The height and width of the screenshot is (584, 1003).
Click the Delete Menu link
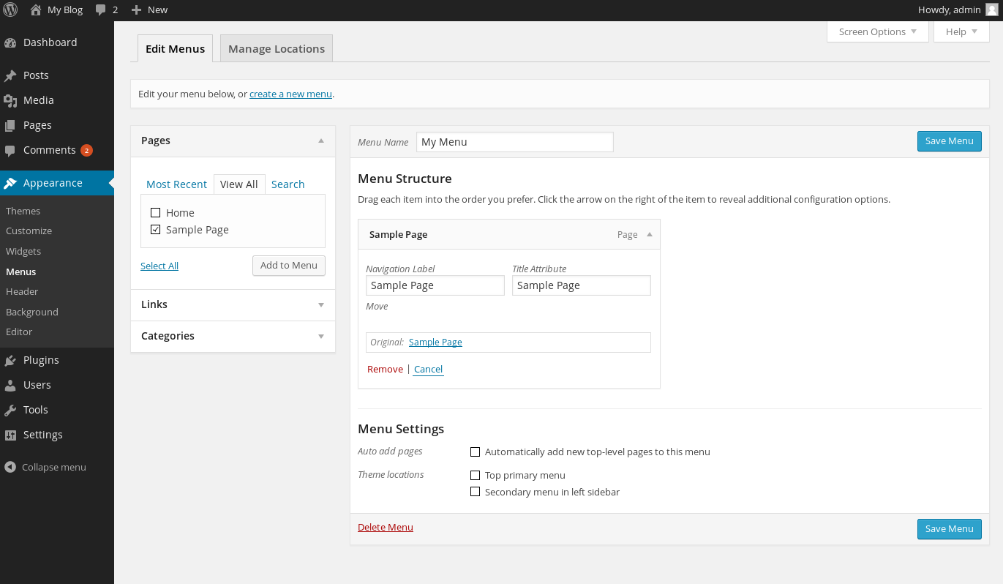coord(385,527)
